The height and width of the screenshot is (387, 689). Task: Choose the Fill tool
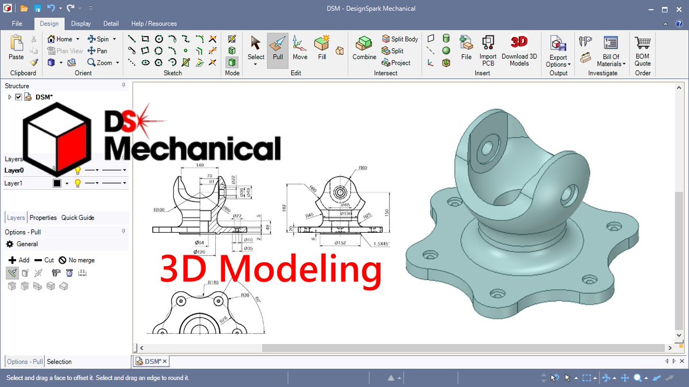(x=322, y=48)
